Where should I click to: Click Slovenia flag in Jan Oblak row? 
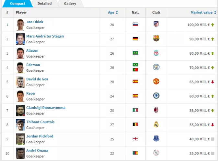tap(135, 25)
